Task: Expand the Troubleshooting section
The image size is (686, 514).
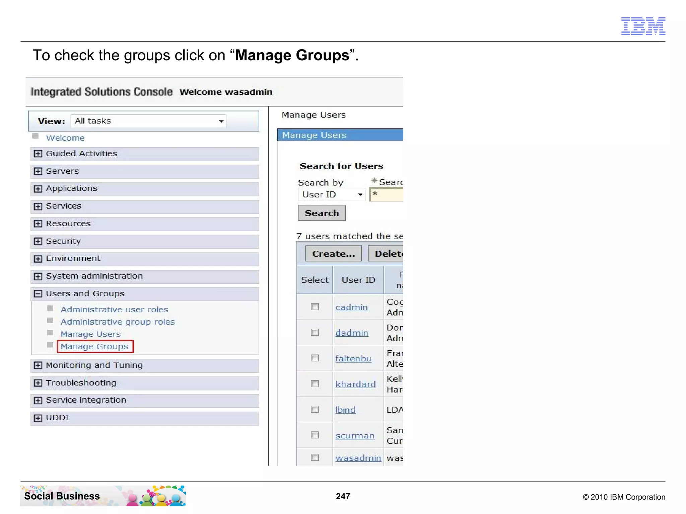Action: 38,383
